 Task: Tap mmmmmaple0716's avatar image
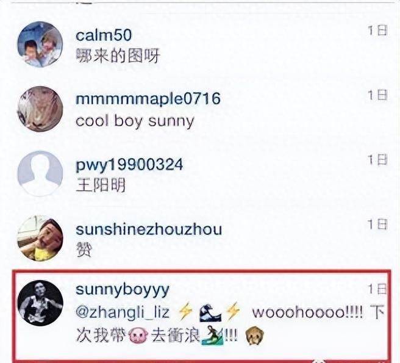coord(40,109)
